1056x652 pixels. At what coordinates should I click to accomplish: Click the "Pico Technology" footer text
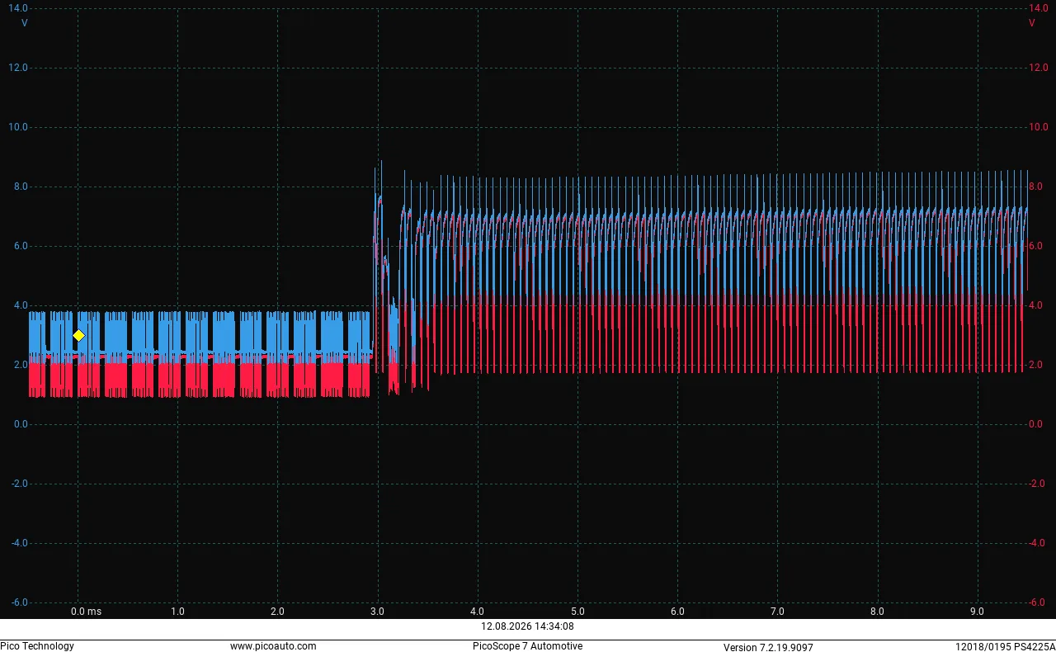(x=37, y=646)
